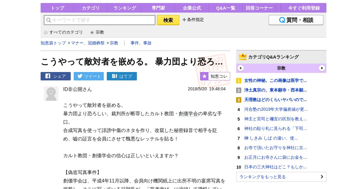Click the 検索 search button
361x189 pixels.
pos(168,20)
